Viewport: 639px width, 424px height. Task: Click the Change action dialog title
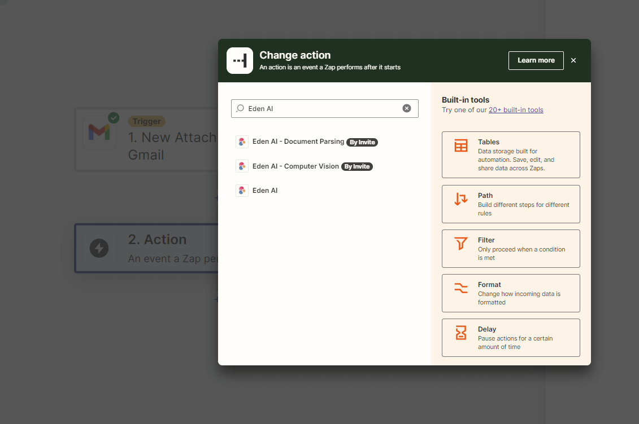295,55
